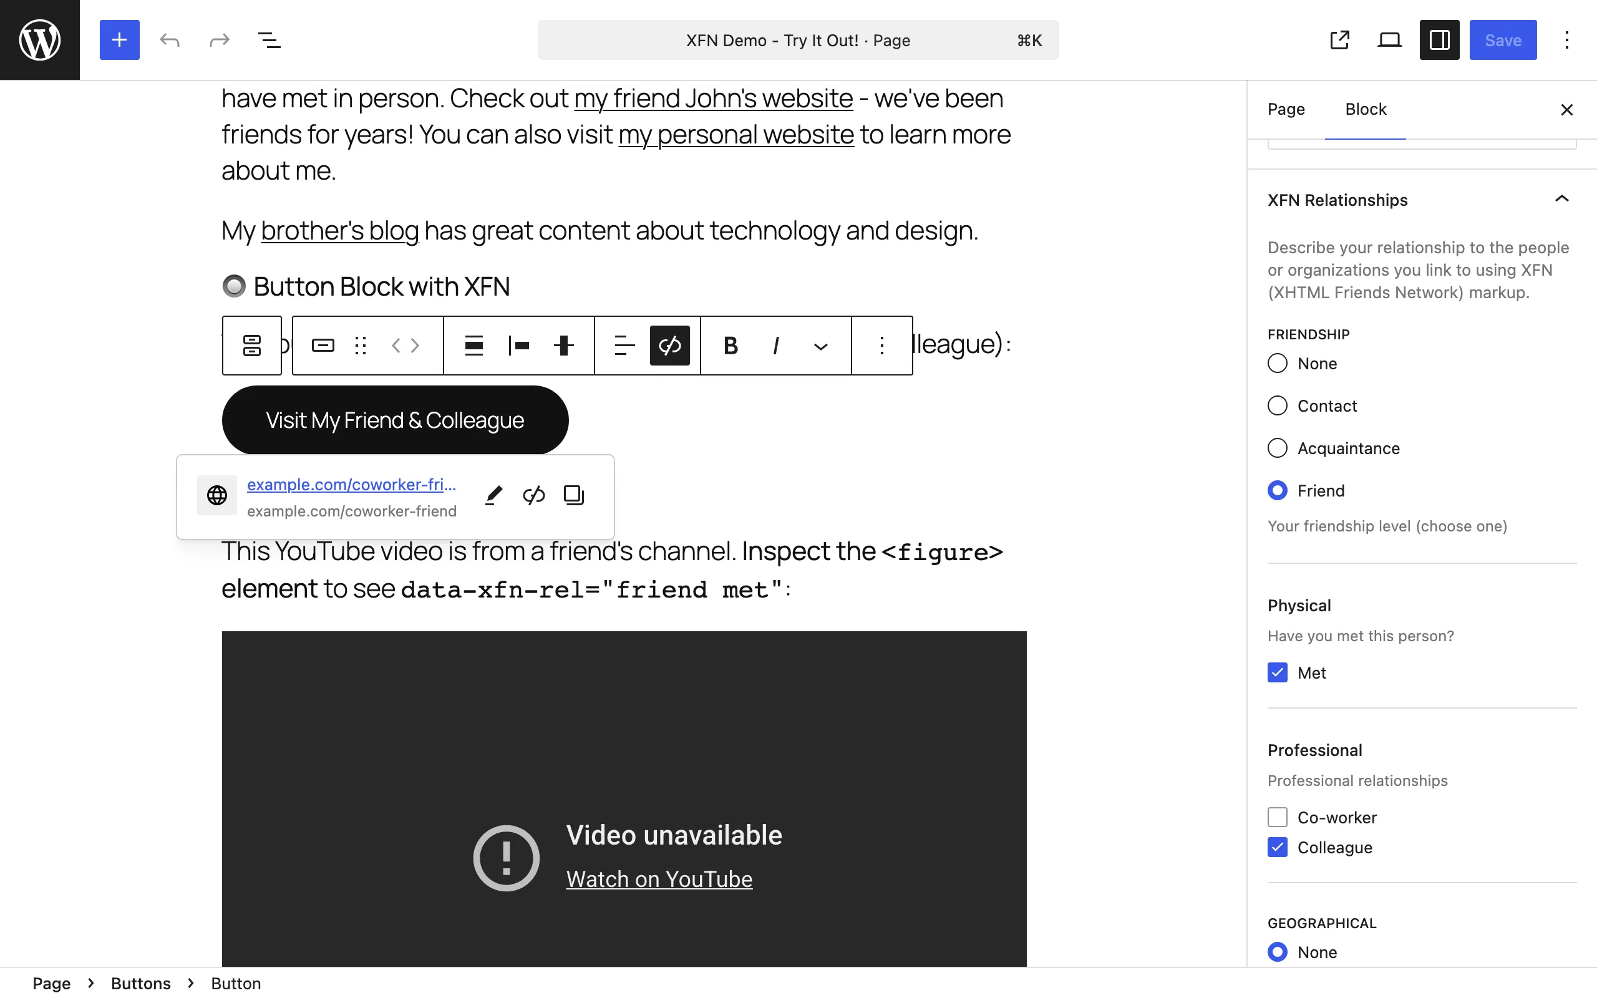
Task: Grab the block drag handle
Action: pos(361,345)
